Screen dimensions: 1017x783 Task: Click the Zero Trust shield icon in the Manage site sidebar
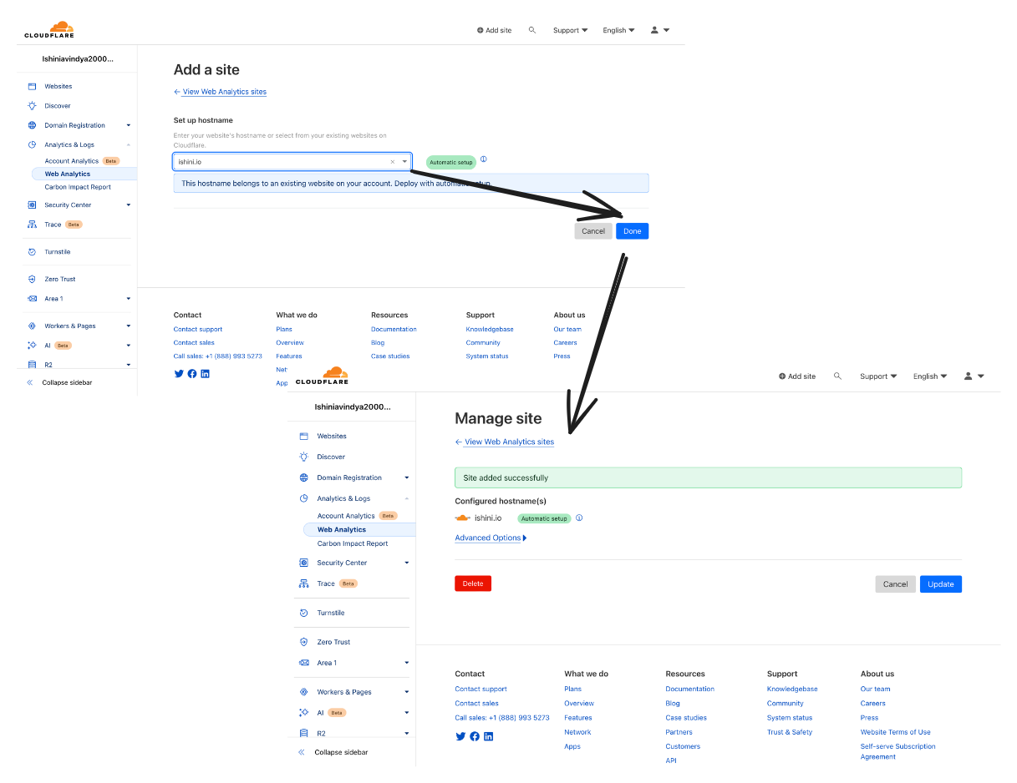pyautogui.click(x=303, y=642)
